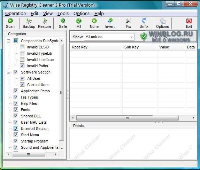The image size is (200, 170).
Task: Uncheck the Sound and AppEvents checkbox
Action: pos(16,147)
